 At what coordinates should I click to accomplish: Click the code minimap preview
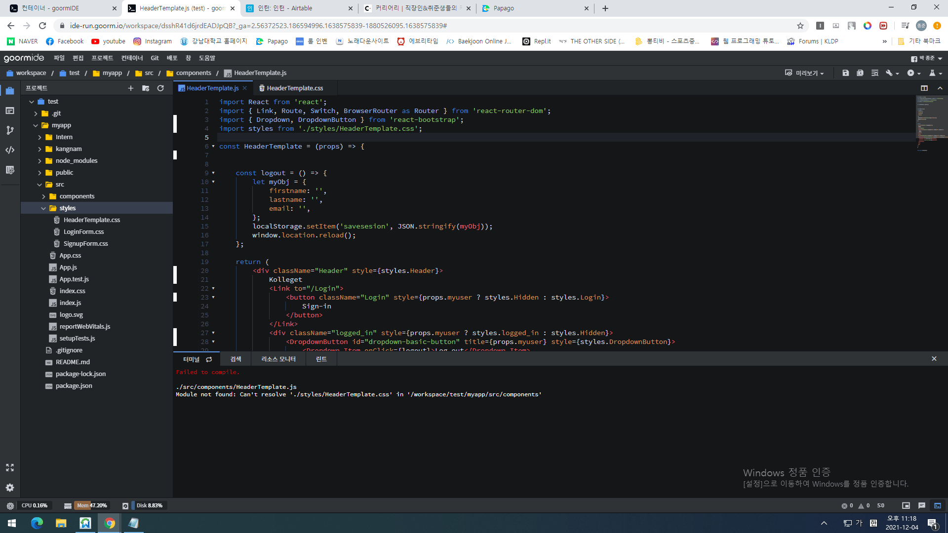point(931,123)
